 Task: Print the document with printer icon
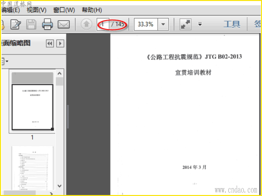47,24
